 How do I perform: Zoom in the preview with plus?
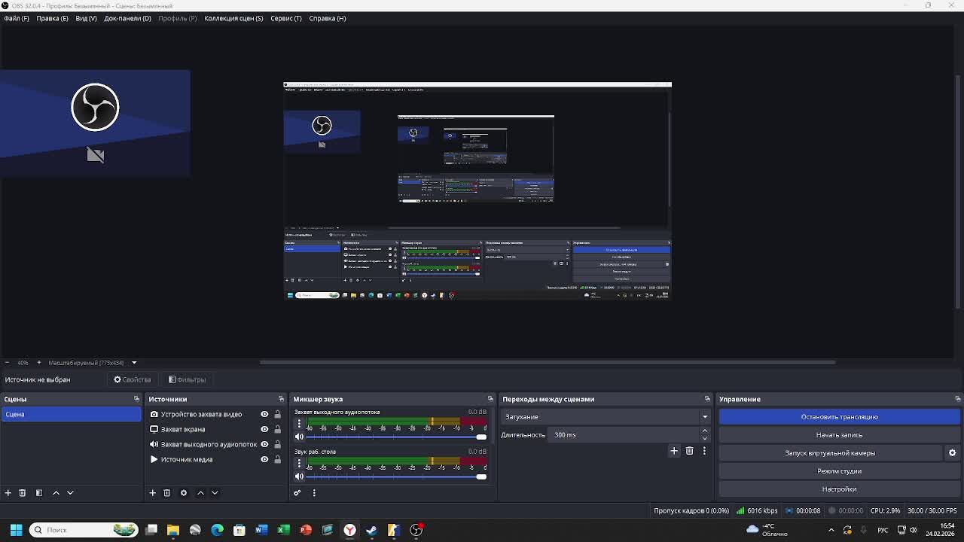pos(39,363)
